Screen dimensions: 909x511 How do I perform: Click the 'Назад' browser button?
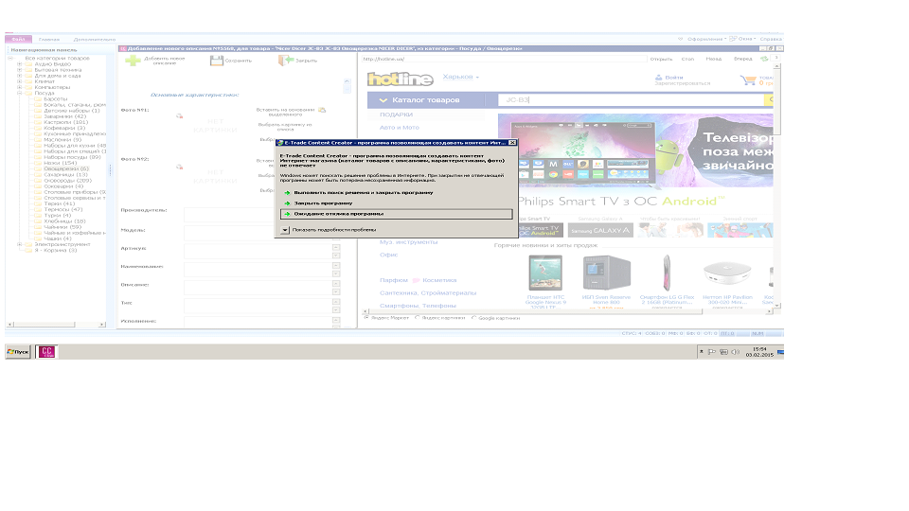[x=714, y=59]
